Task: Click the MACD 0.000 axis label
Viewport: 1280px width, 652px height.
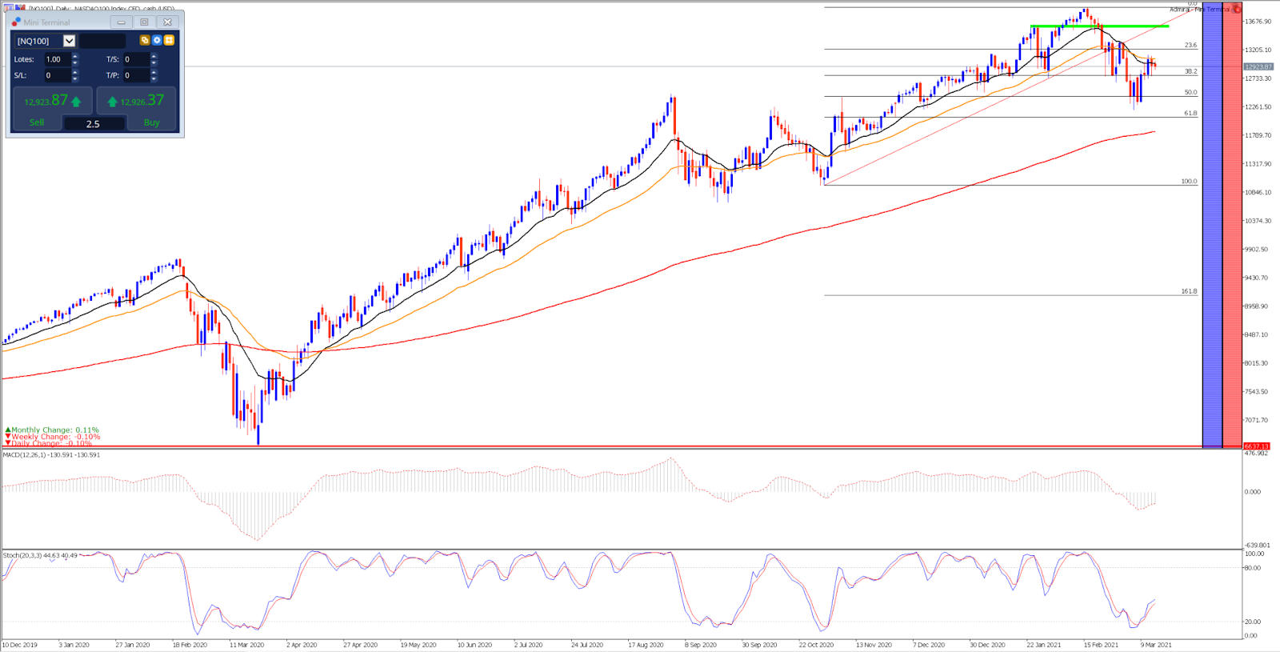Action: coord(1253,492)
